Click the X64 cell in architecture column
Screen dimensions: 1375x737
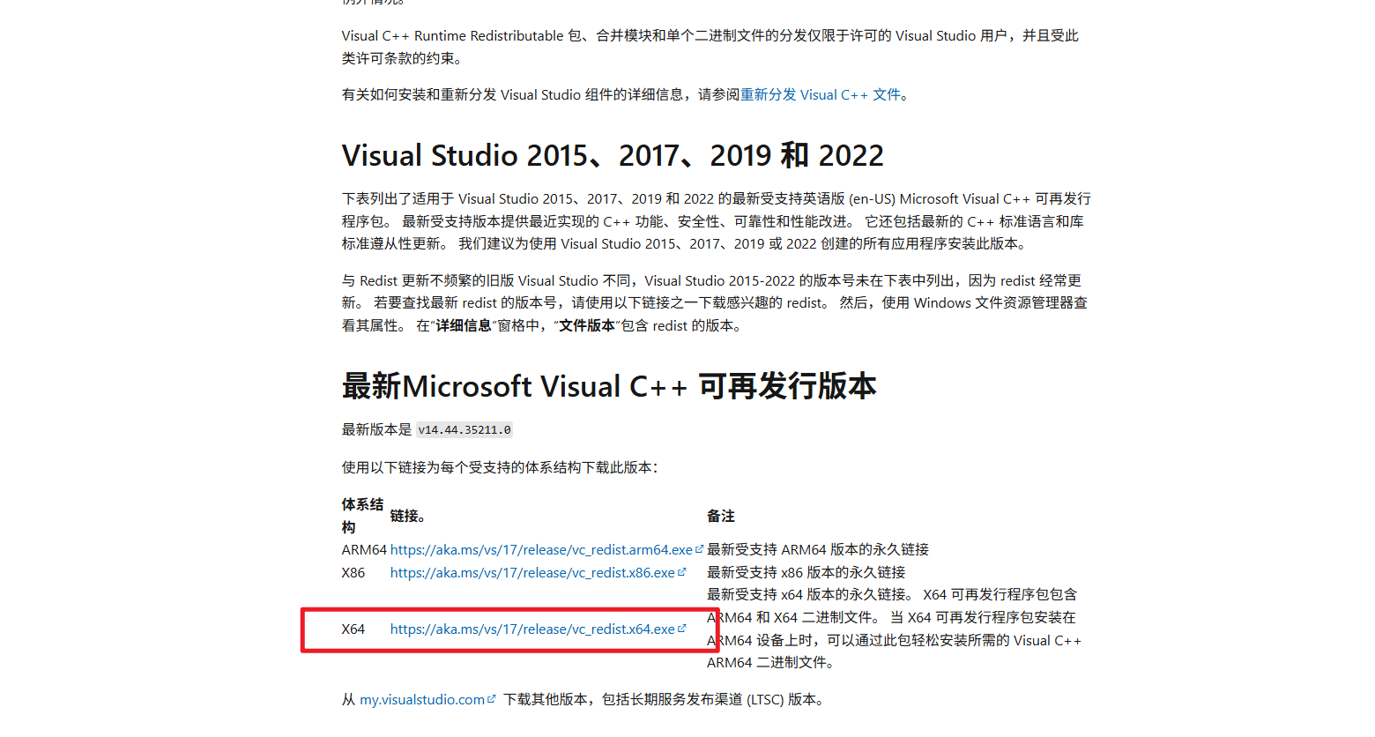pos(353,629)
